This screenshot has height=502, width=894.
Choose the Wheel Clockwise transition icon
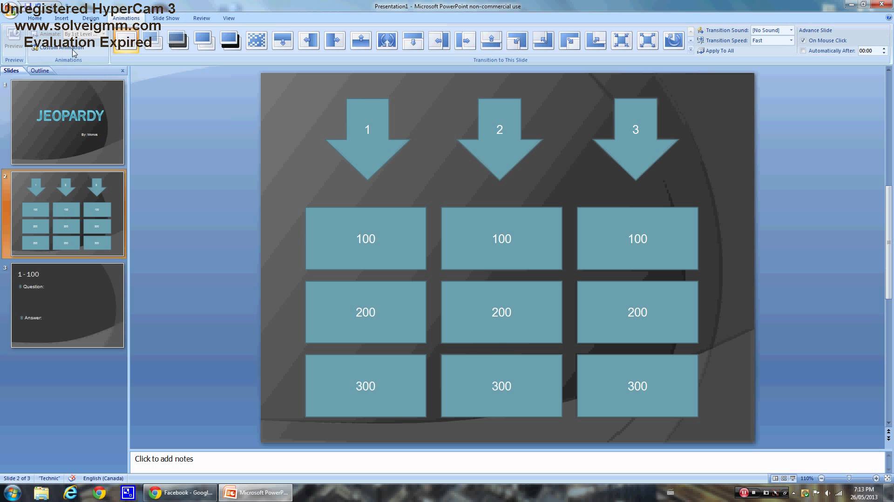(x=673, y=41)
